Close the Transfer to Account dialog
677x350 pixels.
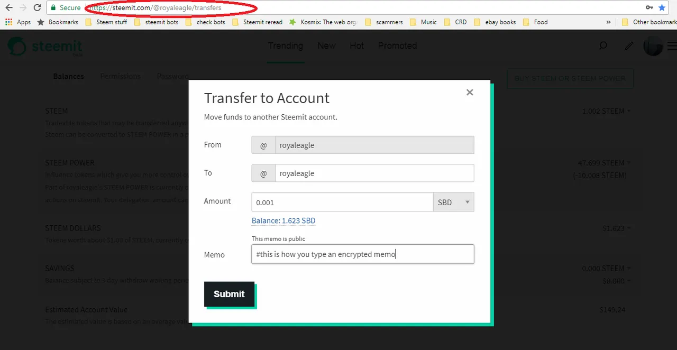coord(470,92)
